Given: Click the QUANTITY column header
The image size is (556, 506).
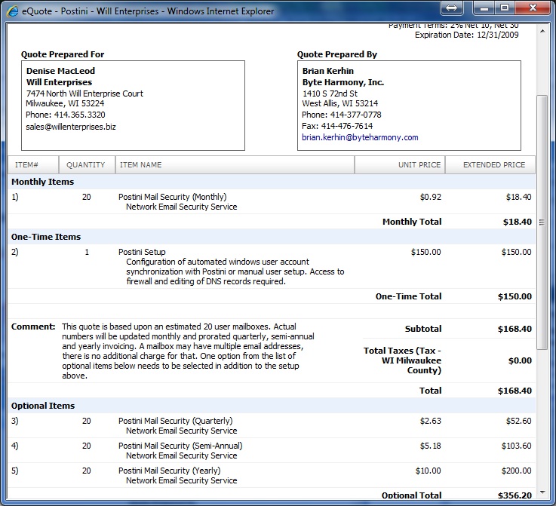Looking at the screenshot, I should point(86,165).
